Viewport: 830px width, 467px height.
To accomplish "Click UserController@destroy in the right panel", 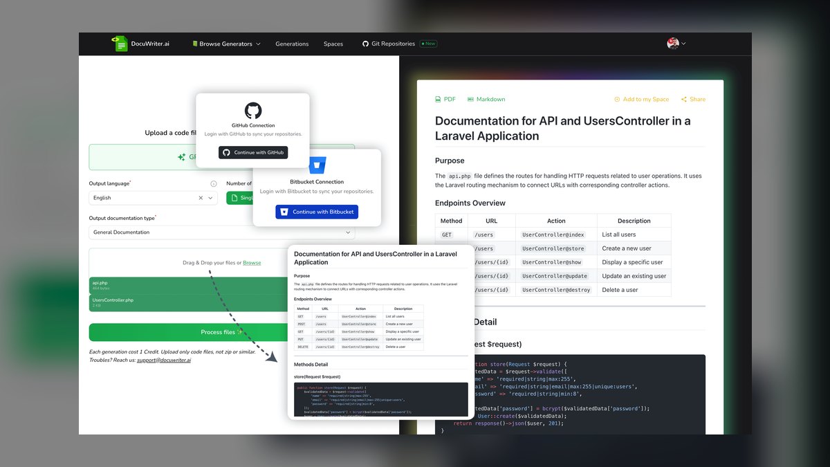I will click(557, 290).
